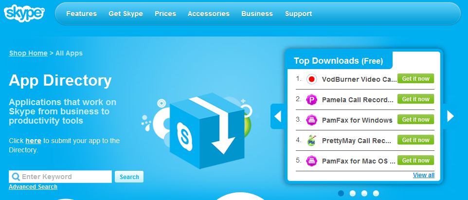Viewport: 468px width, 200px height.
Task: Click the PamFax for Mac OS icon
Action: point(311,161)
